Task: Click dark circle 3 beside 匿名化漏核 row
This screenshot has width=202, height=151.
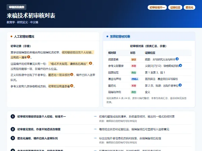Action: coord(13,138)
